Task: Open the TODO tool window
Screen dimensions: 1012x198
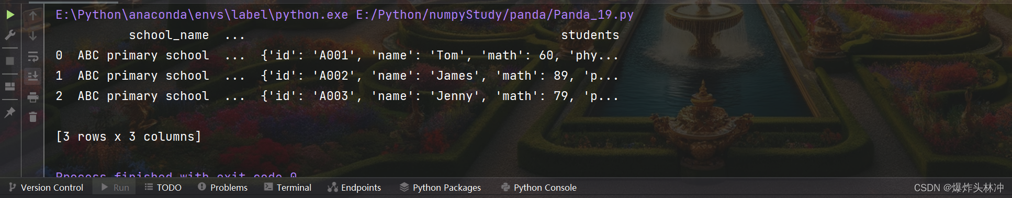Action: [x=163, y=188]
